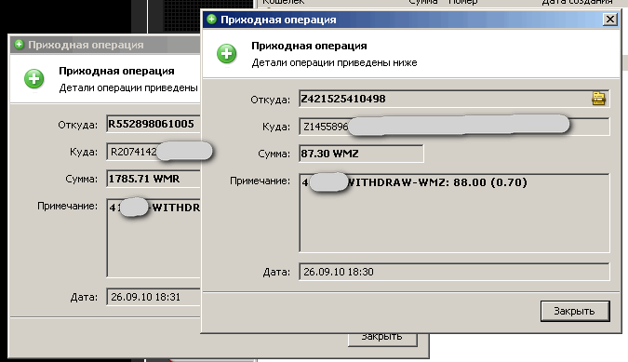Click the green plus icon in back dialog header
628x362 pixels.
pyautogui.click(x=34, y=78)
